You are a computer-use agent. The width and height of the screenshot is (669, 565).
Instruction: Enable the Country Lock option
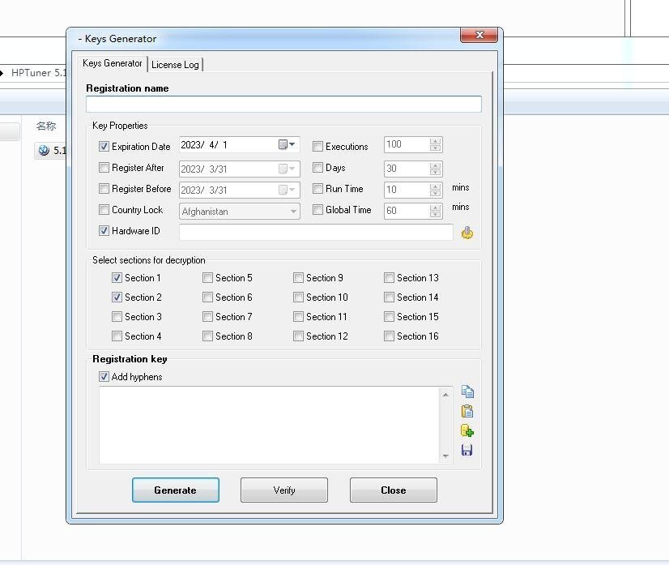[104, 209]
